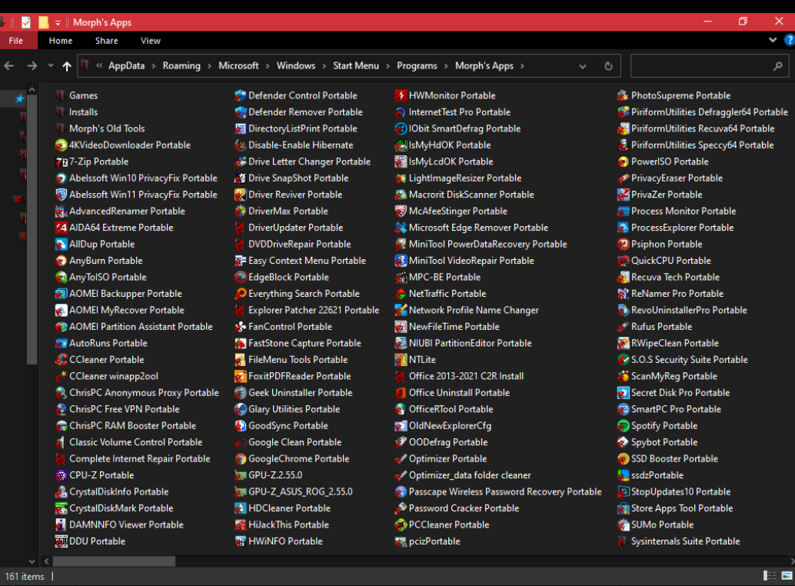This screenshot has width=795, height=586.
Task: Click the AIDA64 Extreme Portable icon
Action: coord(62,228)
